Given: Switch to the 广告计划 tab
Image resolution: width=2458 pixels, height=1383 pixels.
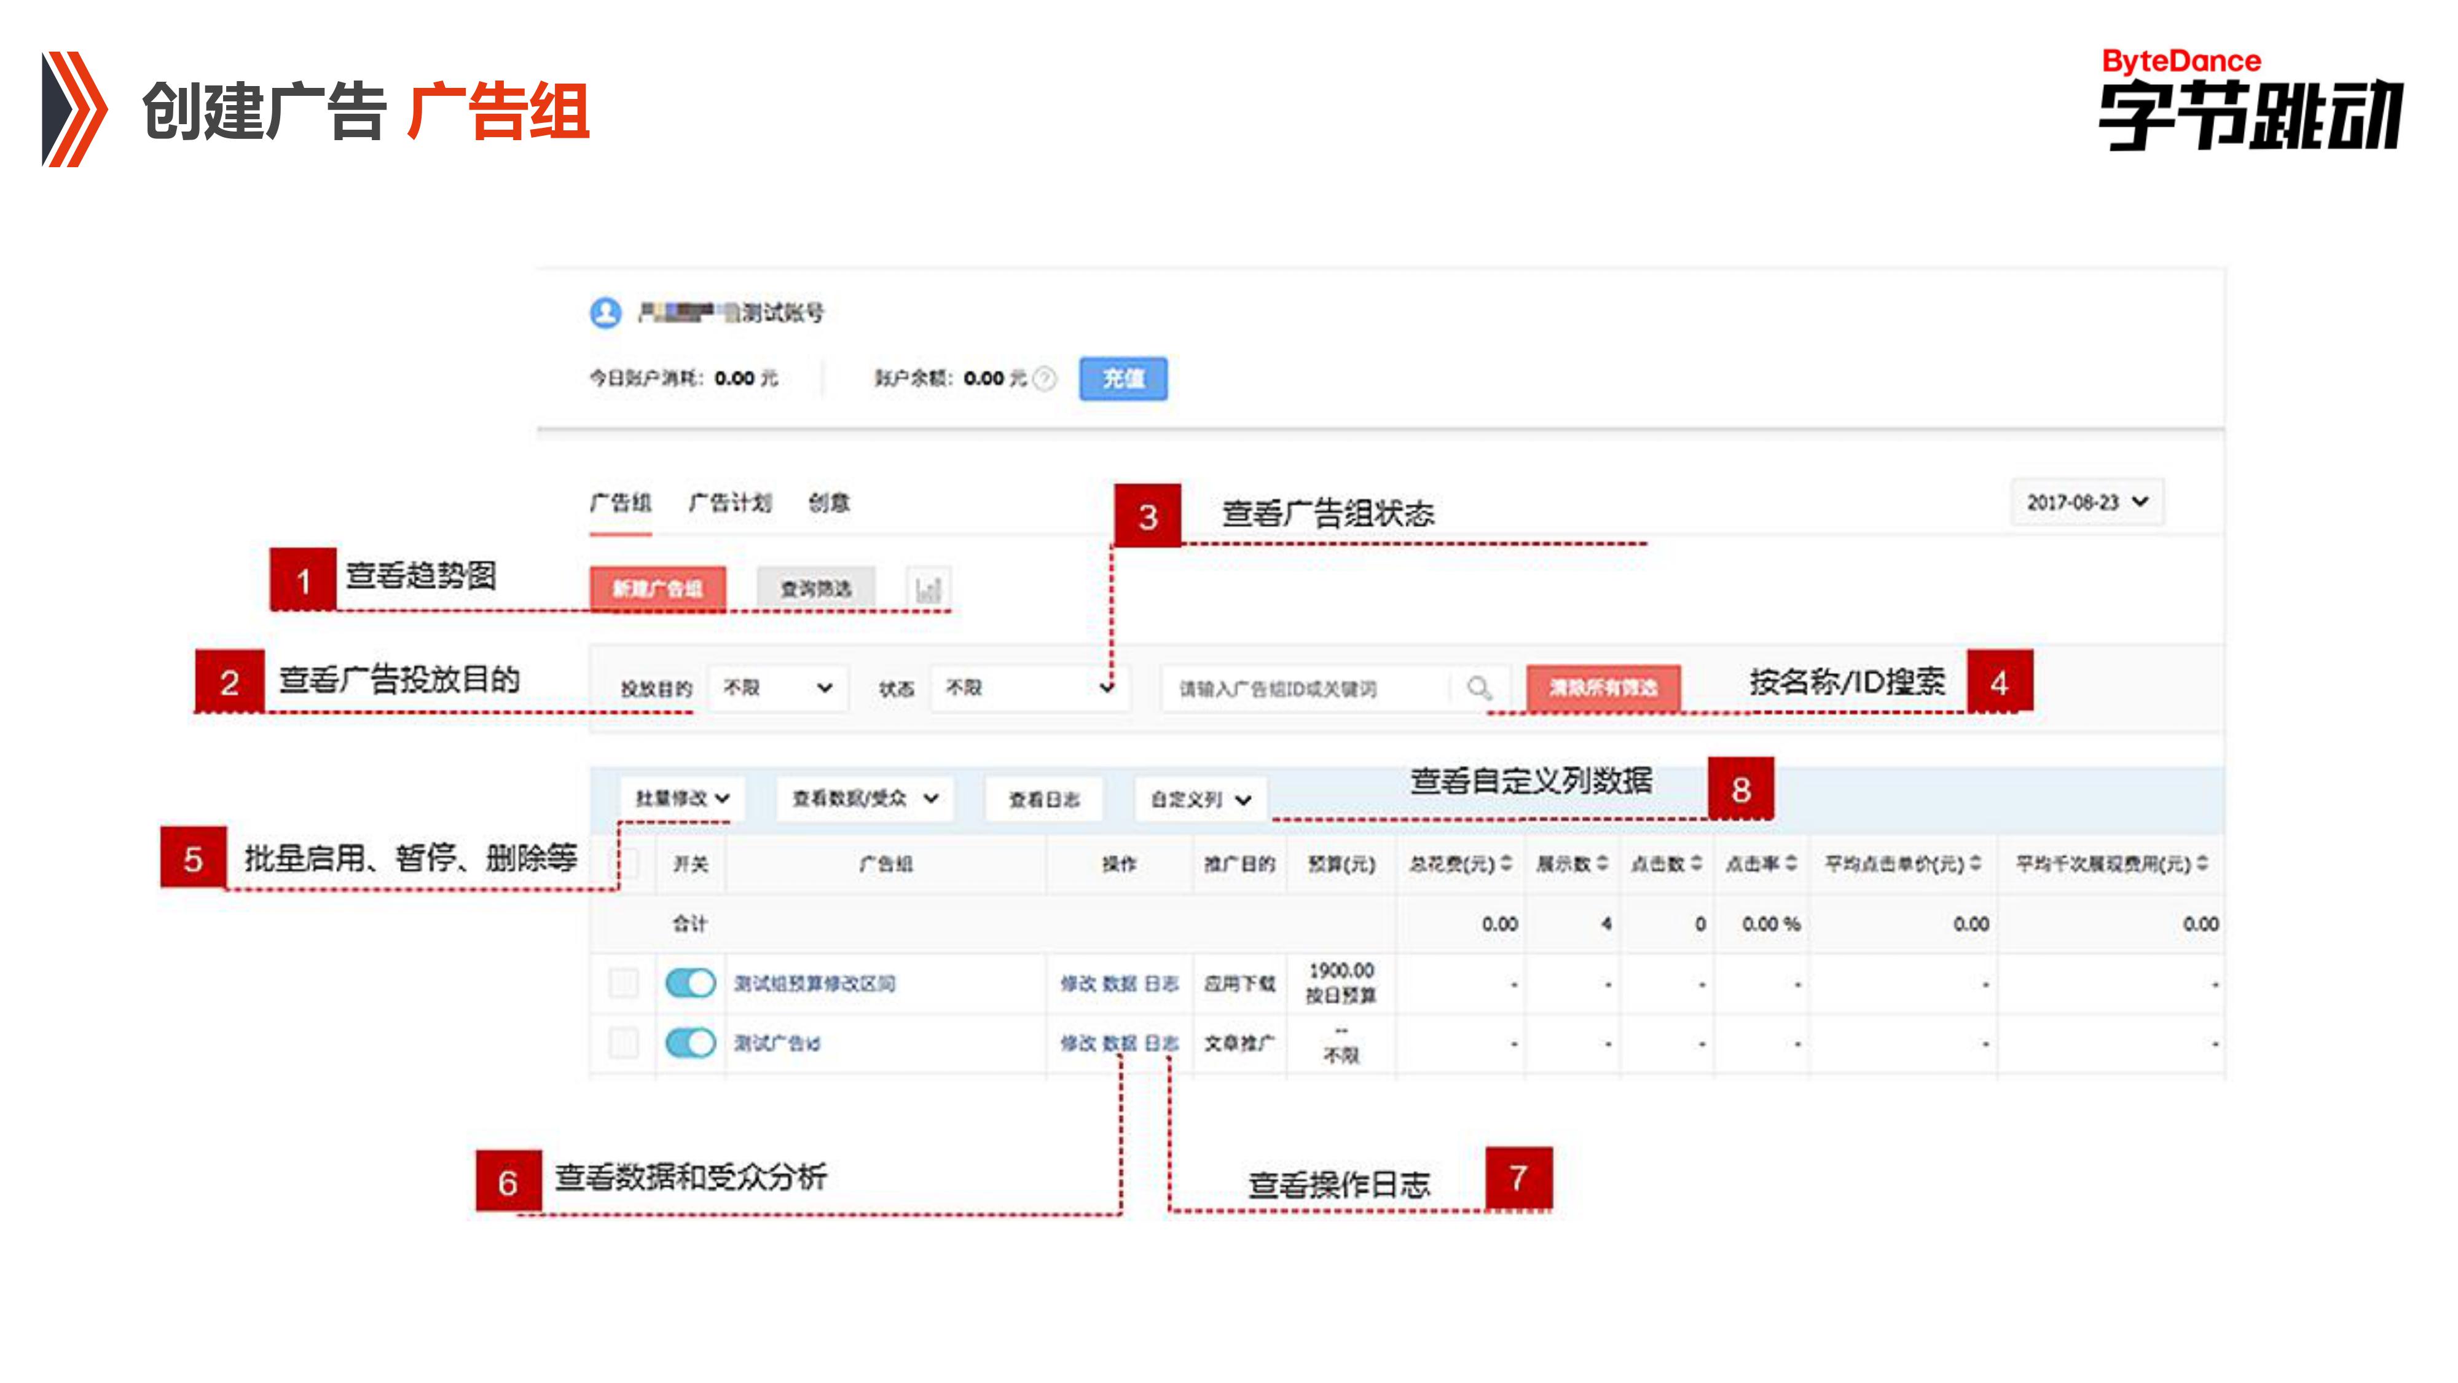Looking at the screenshot, I should pyautogui.click(x=730, y=502).
